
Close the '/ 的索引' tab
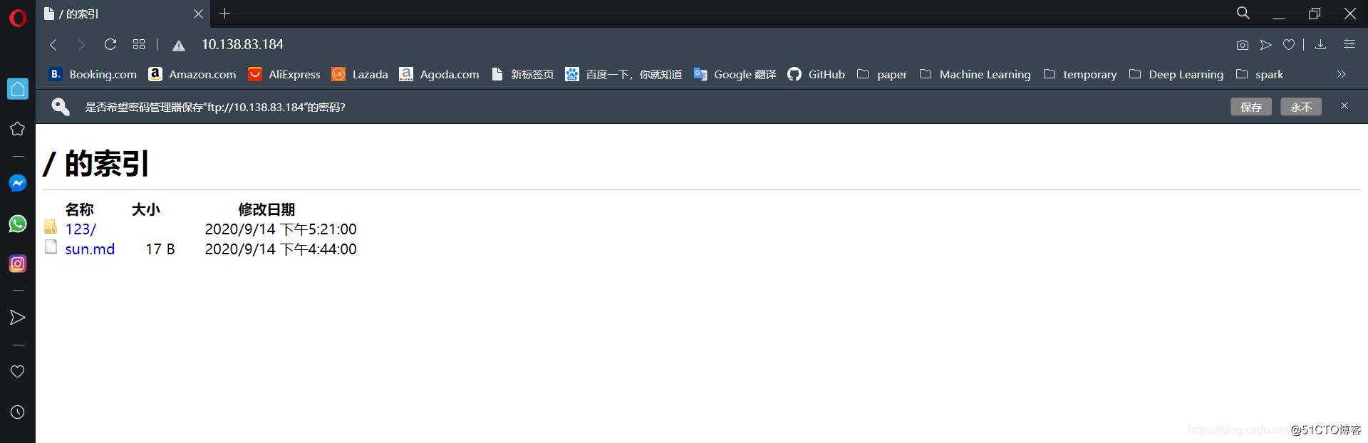point(199,14)
